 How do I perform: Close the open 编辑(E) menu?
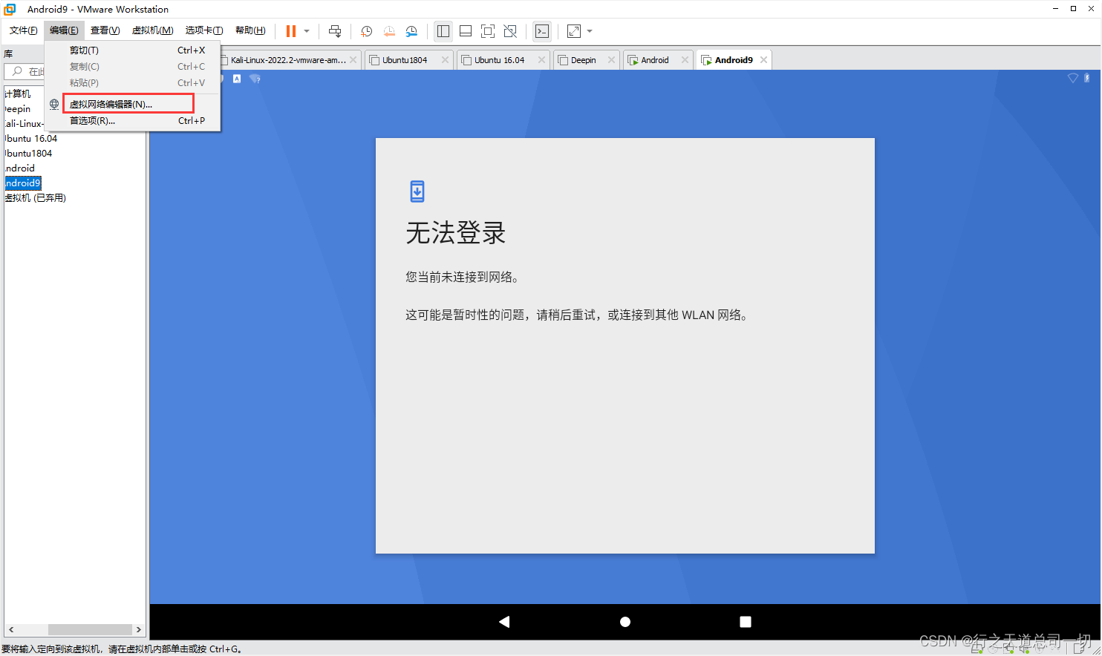coord(64,30)
